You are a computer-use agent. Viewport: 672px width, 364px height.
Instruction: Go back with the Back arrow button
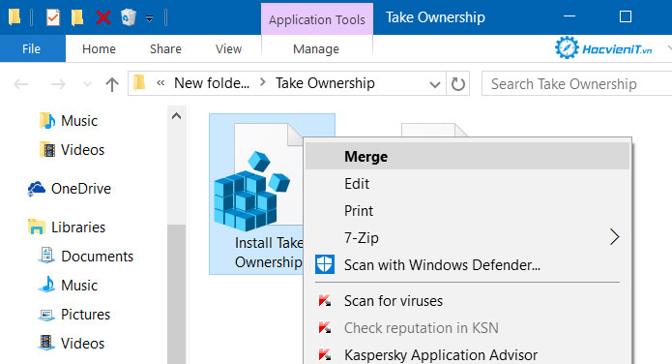(x=21, y=83)
